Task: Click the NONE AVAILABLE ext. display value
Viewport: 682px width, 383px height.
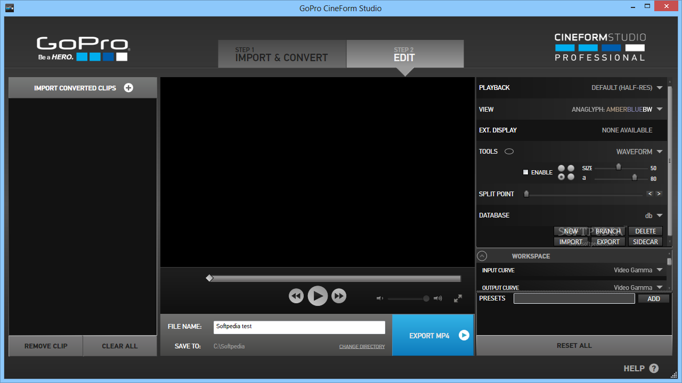Action: pos(627,130)
